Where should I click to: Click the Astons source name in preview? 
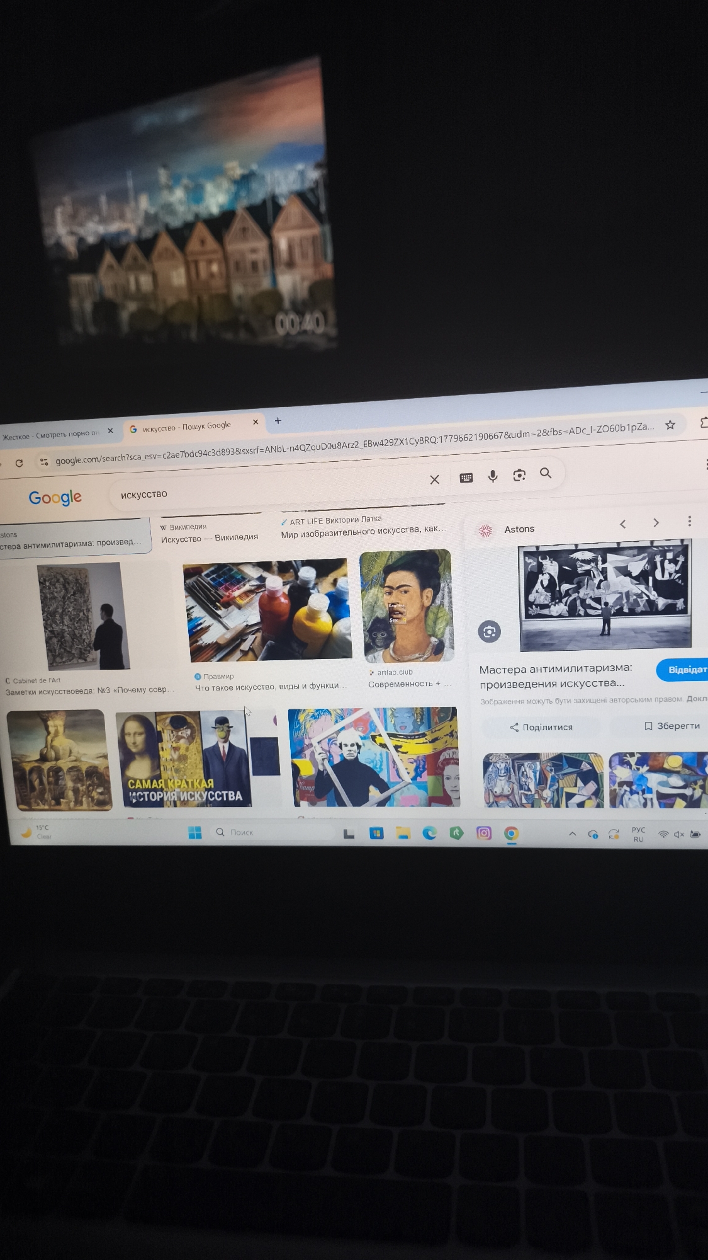coord(519,529)
